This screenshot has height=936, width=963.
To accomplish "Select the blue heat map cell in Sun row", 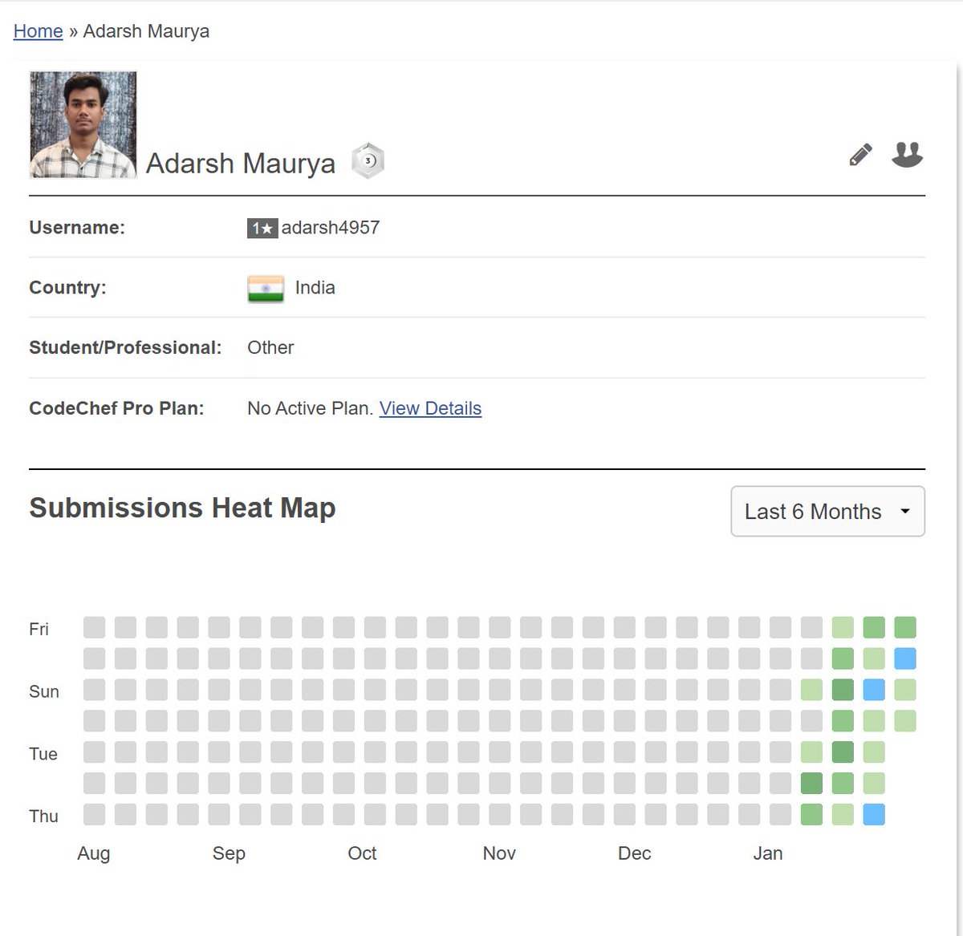I will pyautogui.click(x=874, y=690).
